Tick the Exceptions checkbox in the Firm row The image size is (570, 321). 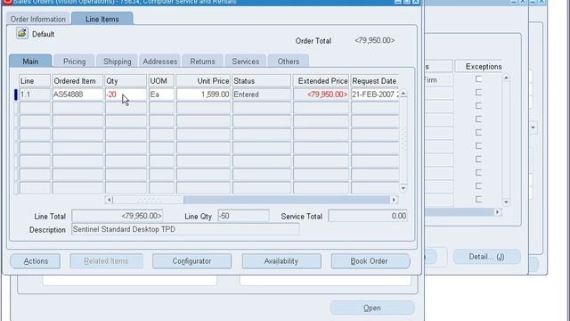(x=478, y=79)
